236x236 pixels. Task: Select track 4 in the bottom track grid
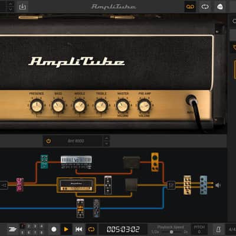click(41, 226)
